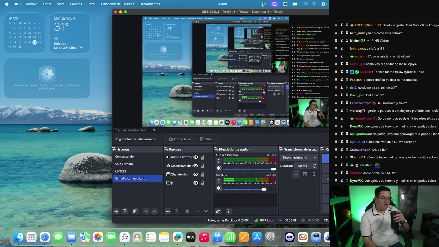Adjust Mic/Aux volume slider
Screen dimensions: 439x247
tap(249, 189)
